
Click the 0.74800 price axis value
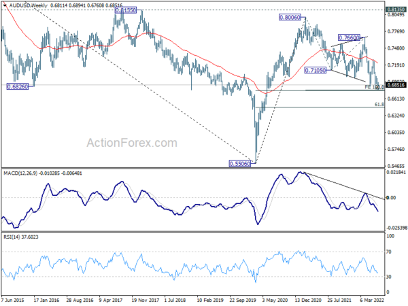[x=396, y=48]
